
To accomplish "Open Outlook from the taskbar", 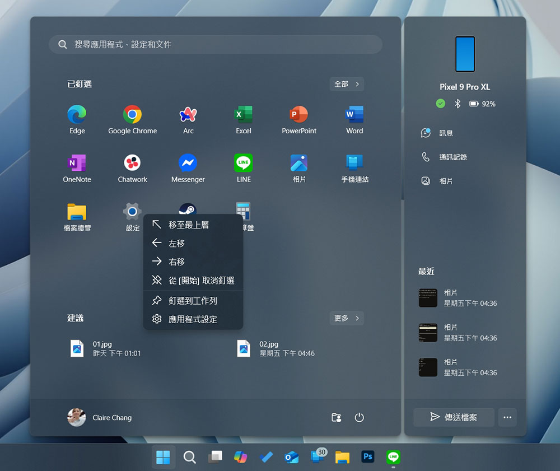I will [x=291, y=457].
